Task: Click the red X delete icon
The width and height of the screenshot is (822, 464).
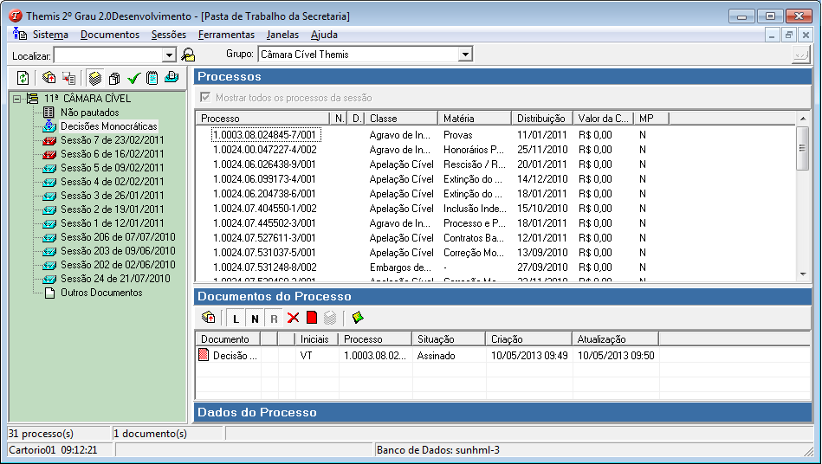Action: [x=293, y=318]
